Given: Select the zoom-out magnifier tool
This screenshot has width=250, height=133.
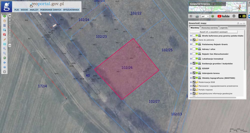Looking at the screenshot, I should click(x=4, y=53).
